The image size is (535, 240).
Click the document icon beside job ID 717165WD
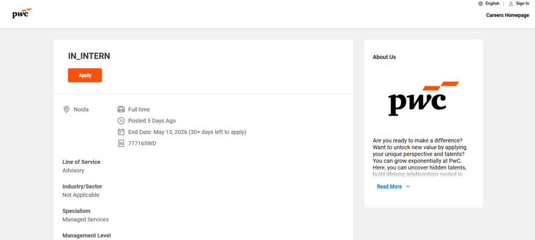tap(121, 143)
